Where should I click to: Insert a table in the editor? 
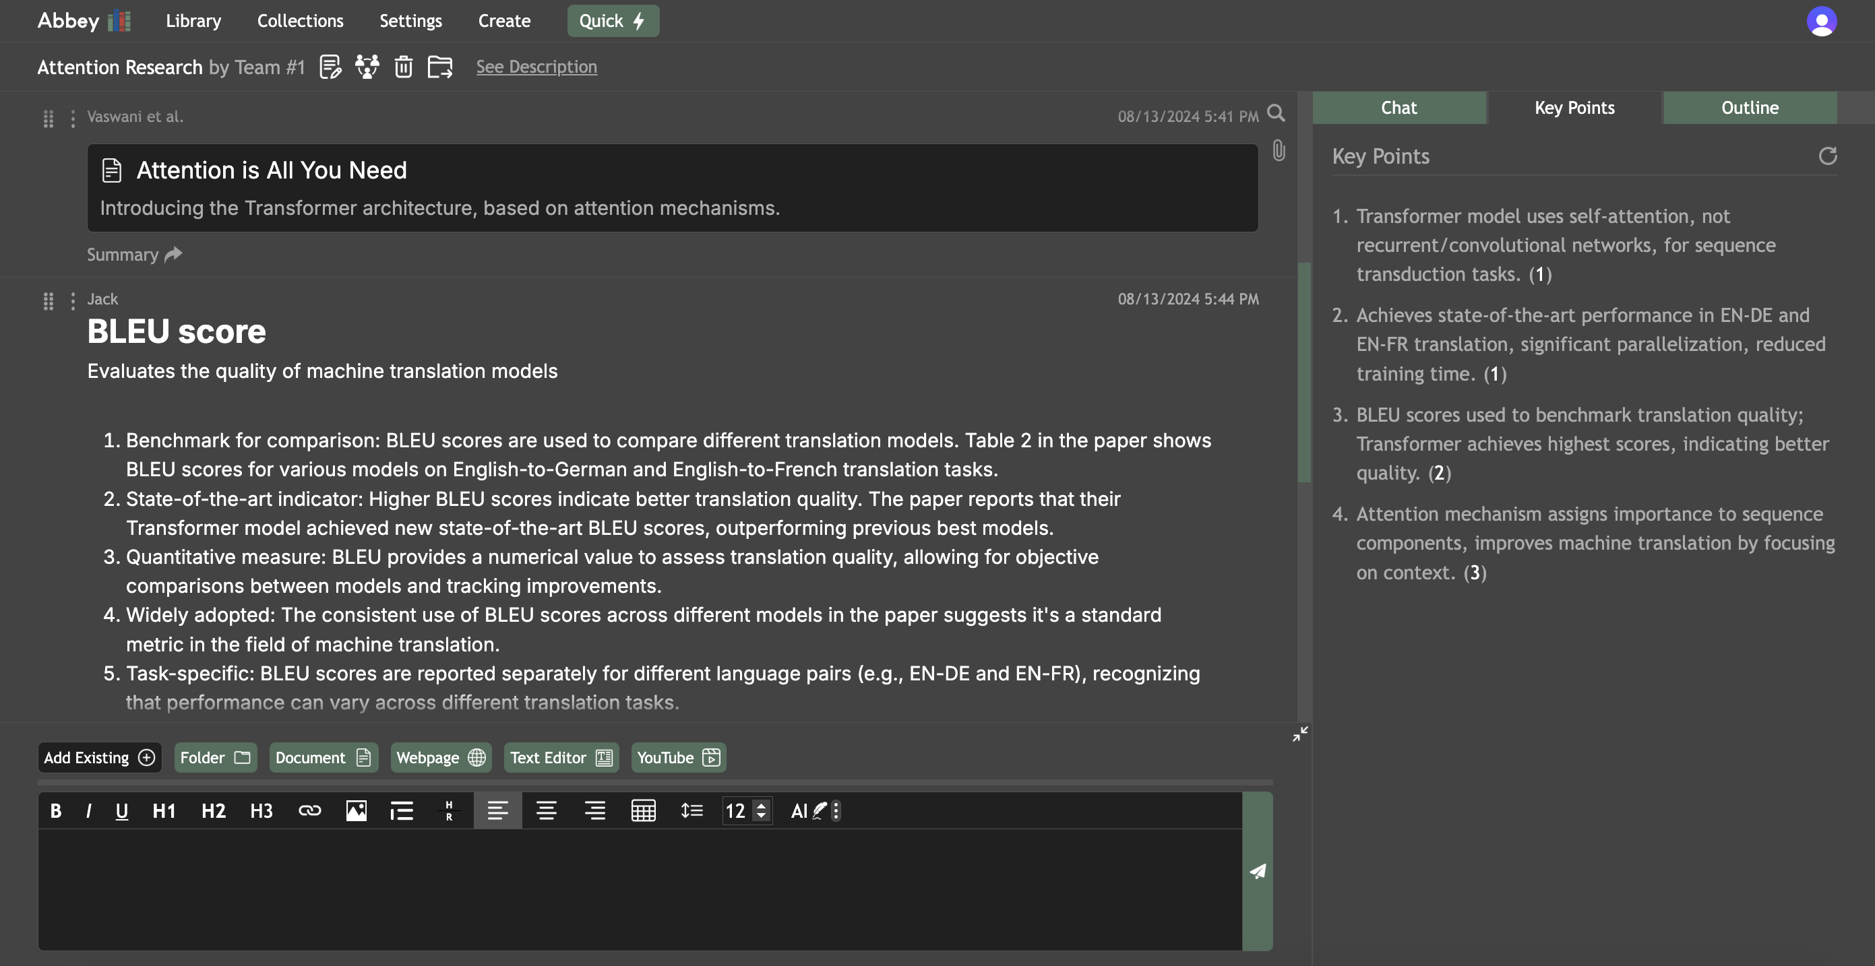(x=643, y=810)
